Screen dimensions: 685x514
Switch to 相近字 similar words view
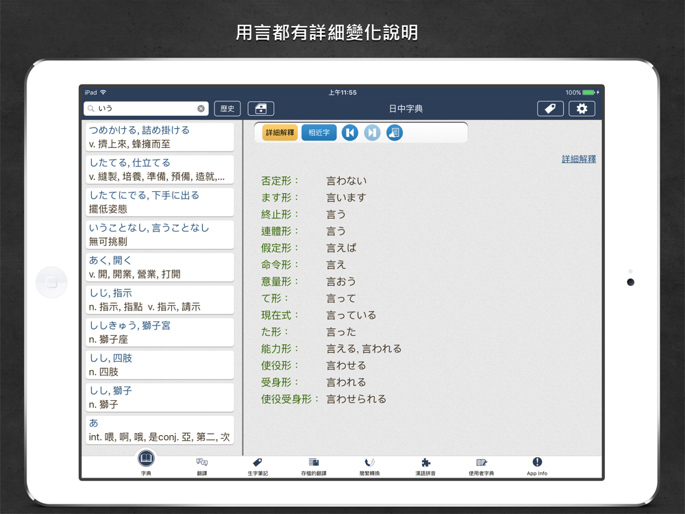[x=319, y=132]
